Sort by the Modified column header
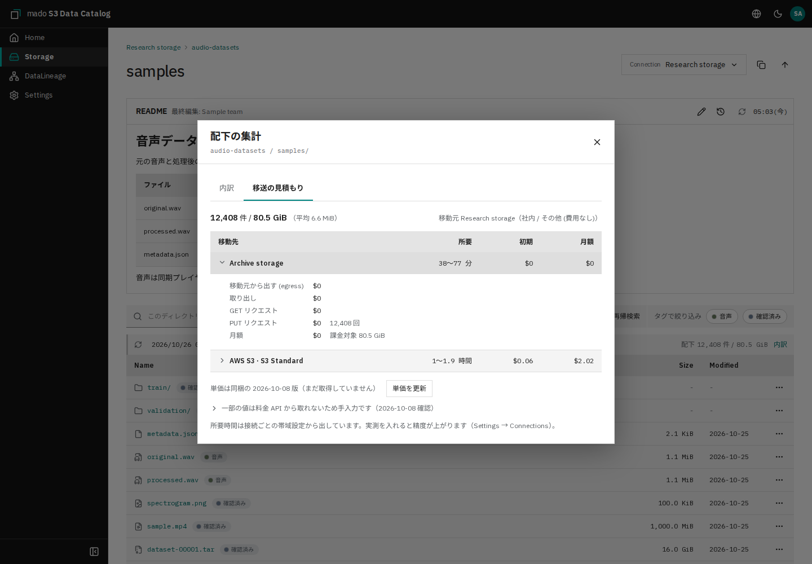812x564 pixels. [724, 365]
